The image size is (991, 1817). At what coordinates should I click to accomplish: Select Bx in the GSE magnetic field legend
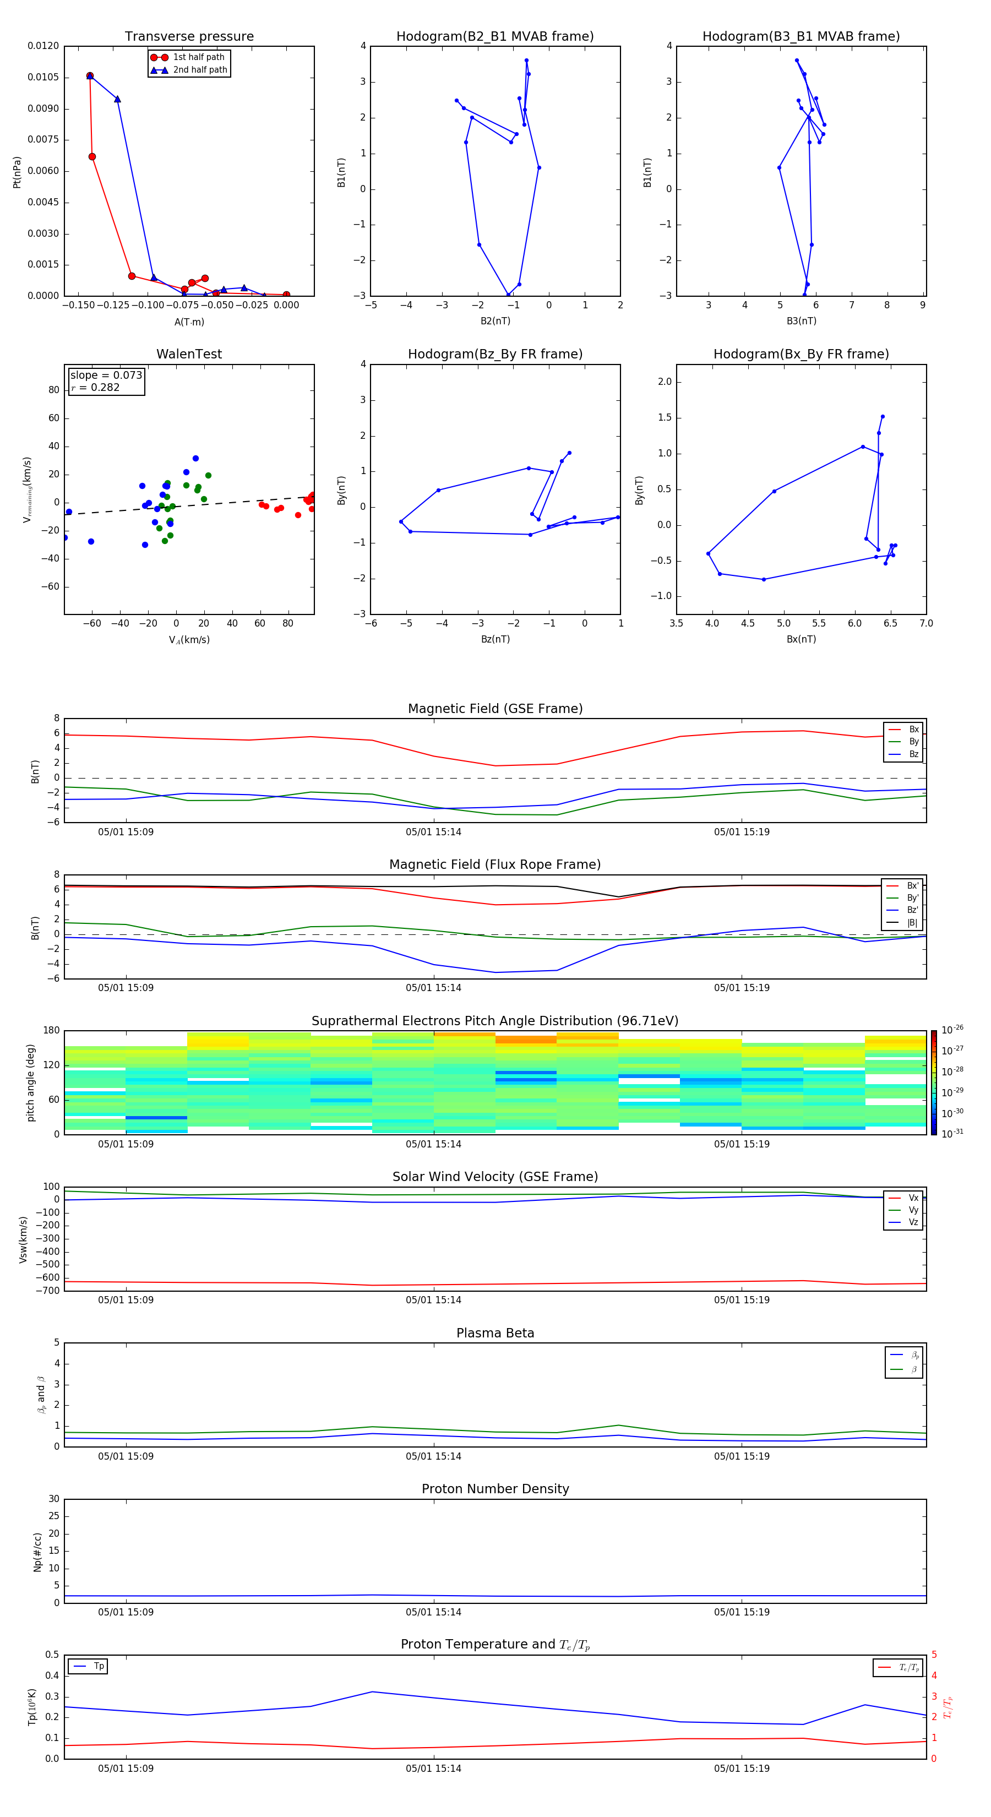903,730
